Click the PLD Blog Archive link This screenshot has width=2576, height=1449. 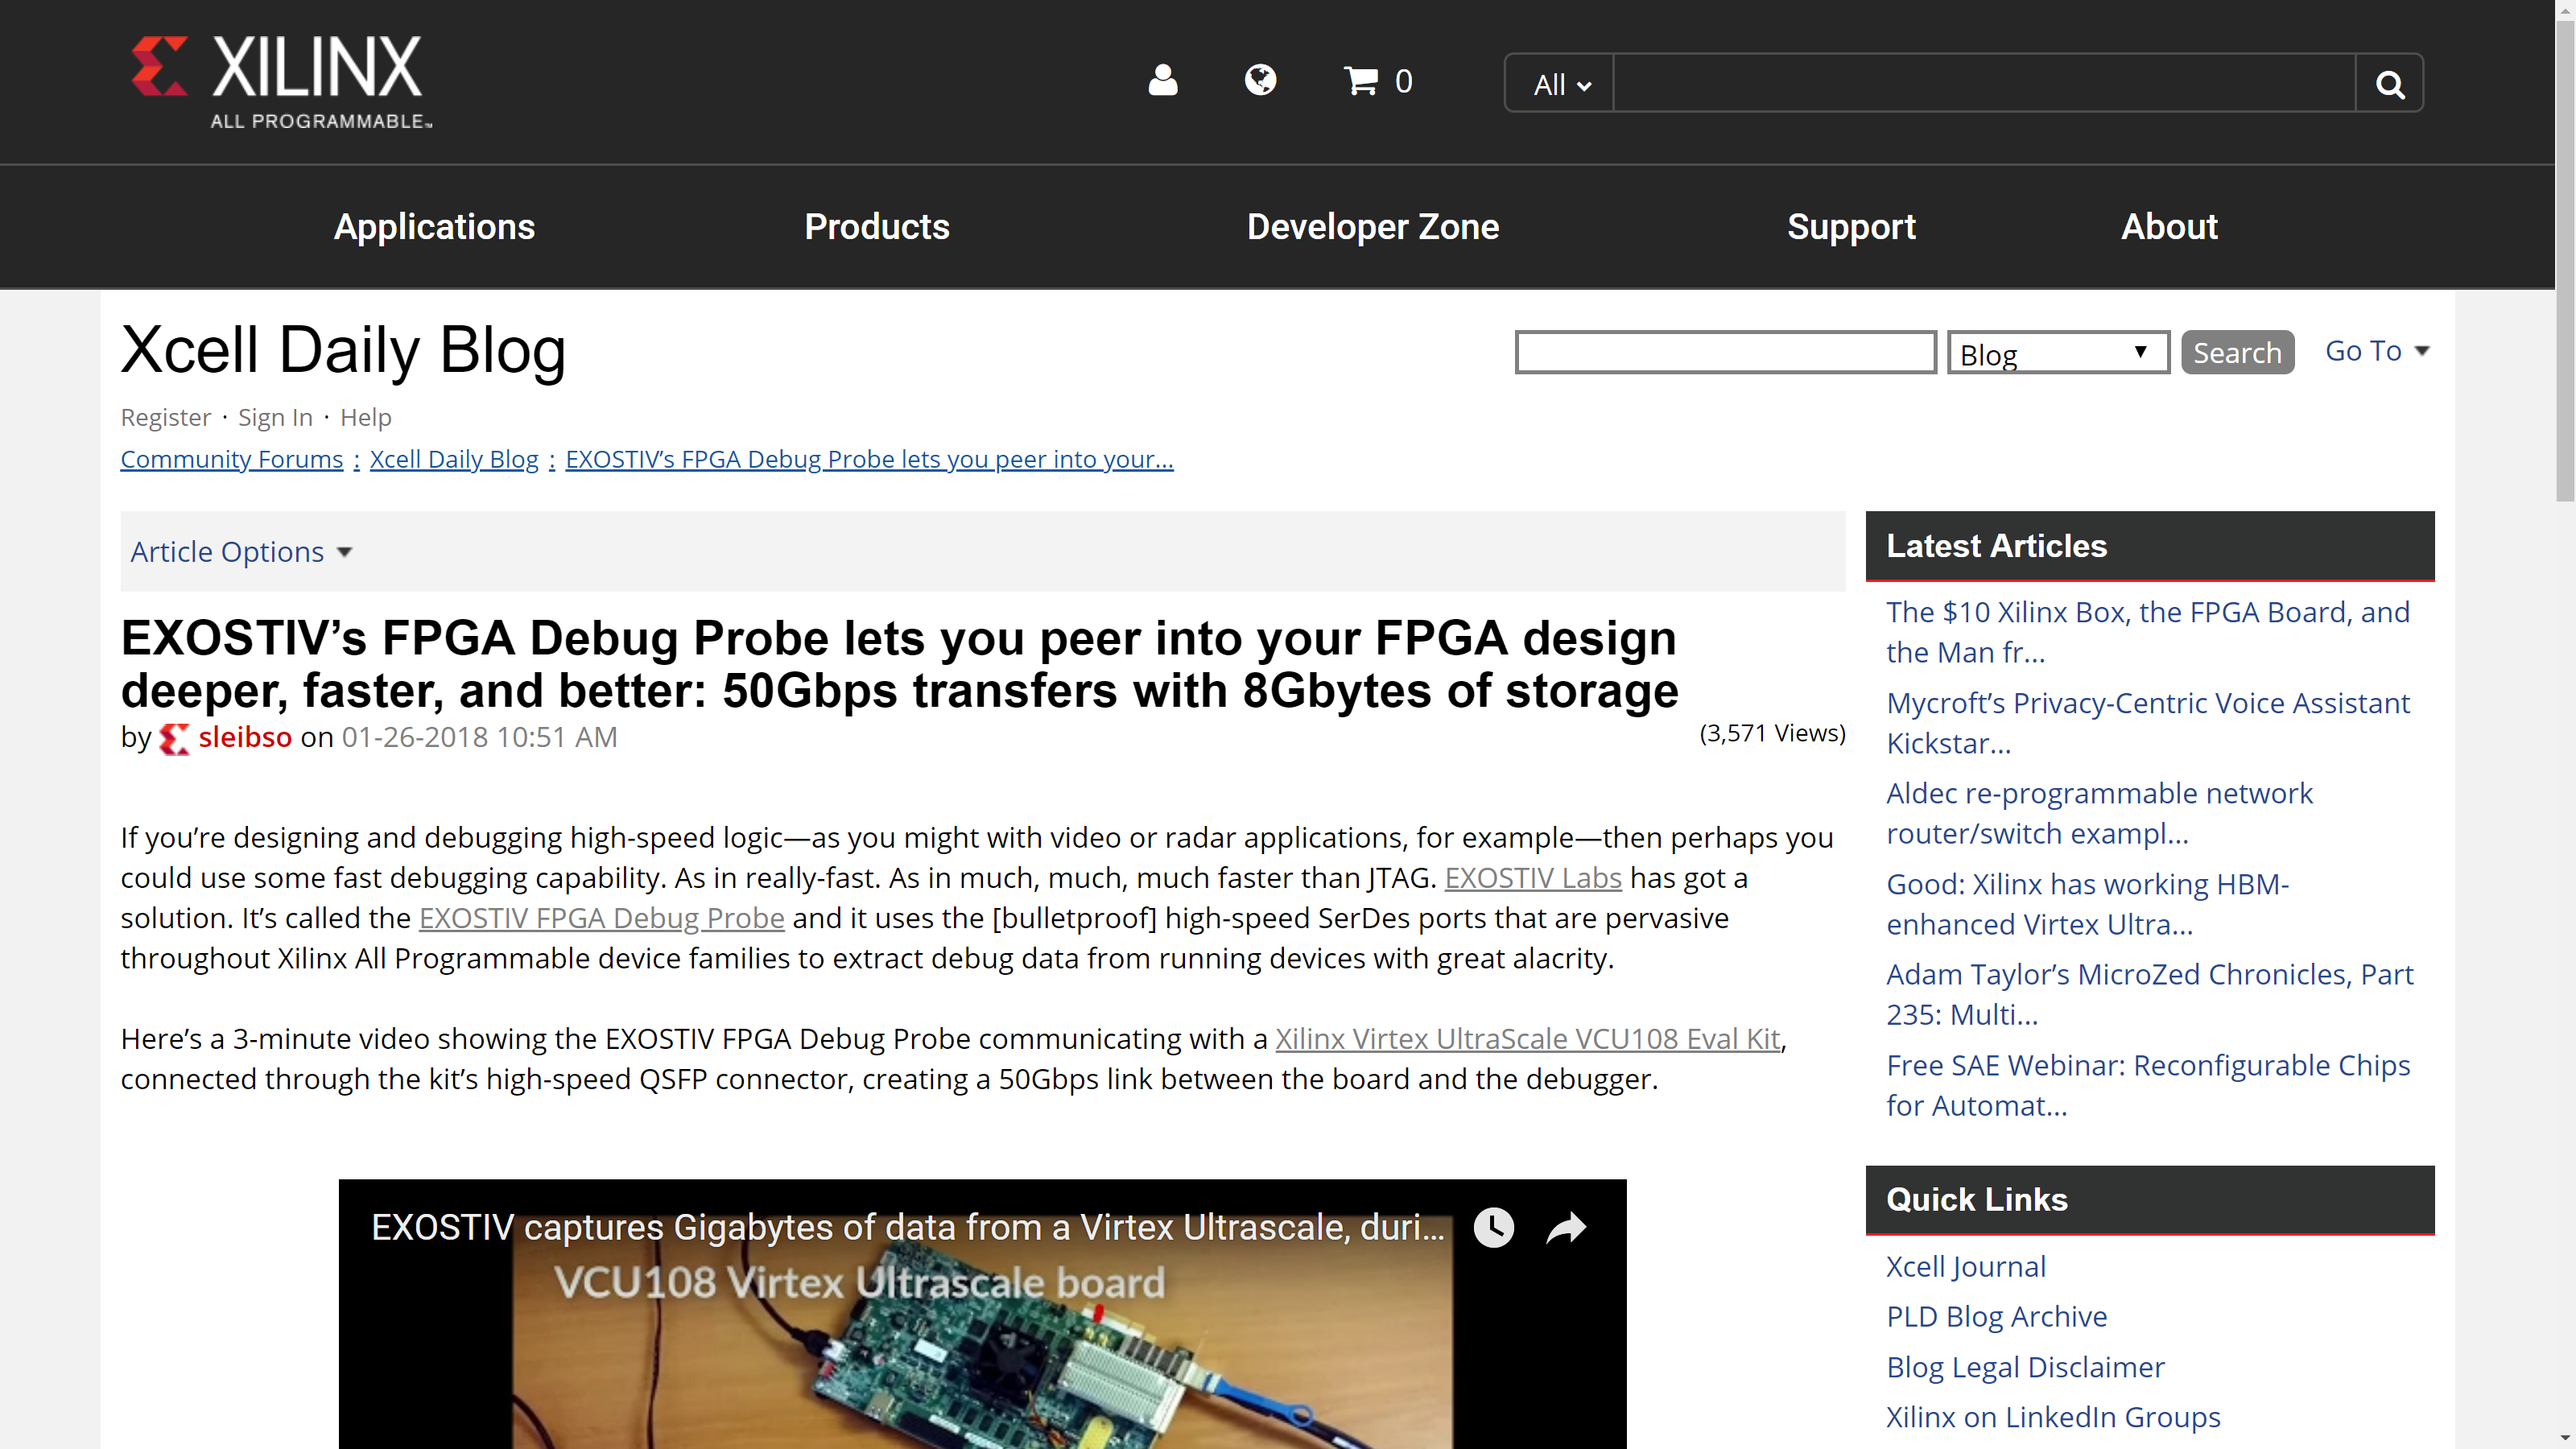point(1996,1317)
